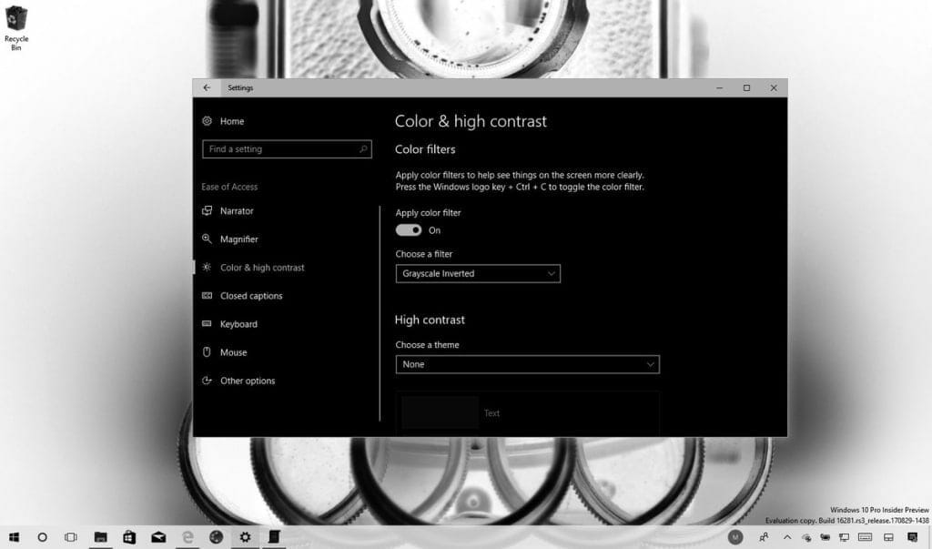This screenshot has height=549, width=932.
Task: Open the Narrator settings page
Action: [x=237, y=211]
